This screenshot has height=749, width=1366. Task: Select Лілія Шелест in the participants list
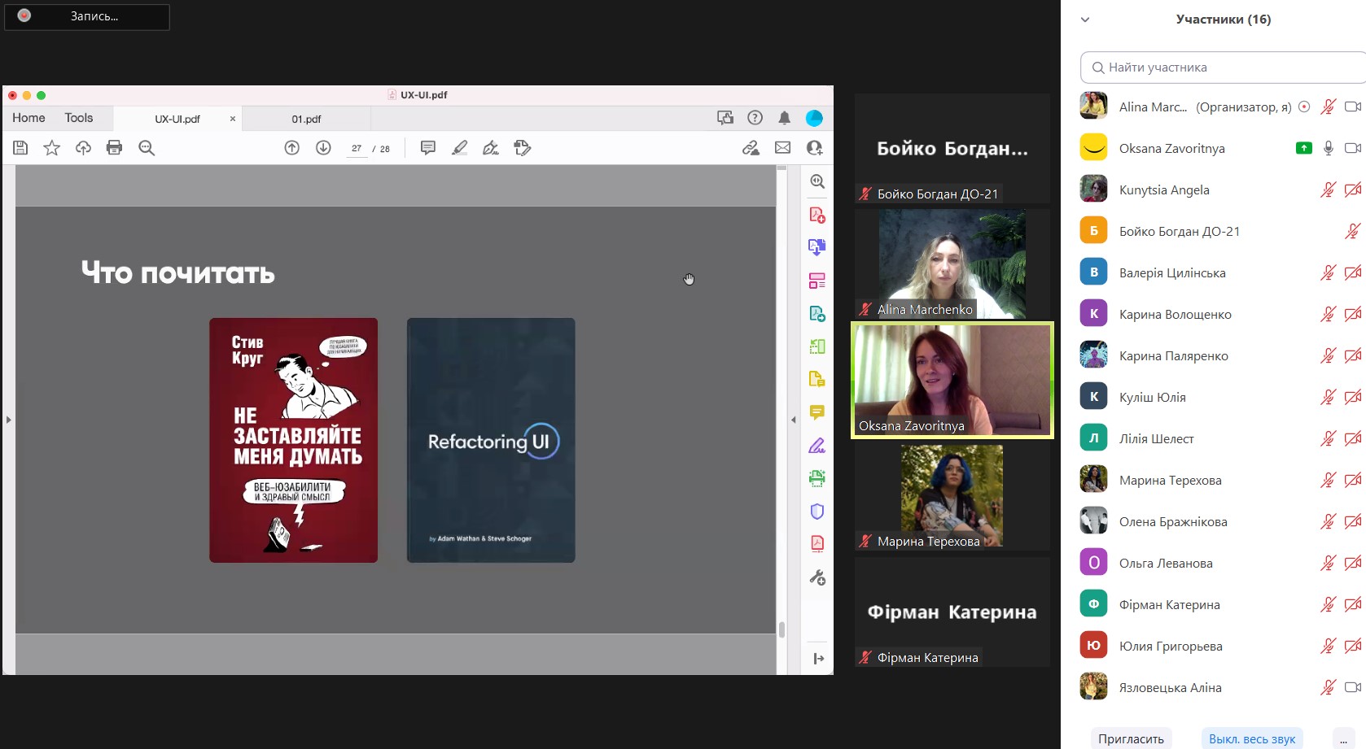coord(1221,438)
